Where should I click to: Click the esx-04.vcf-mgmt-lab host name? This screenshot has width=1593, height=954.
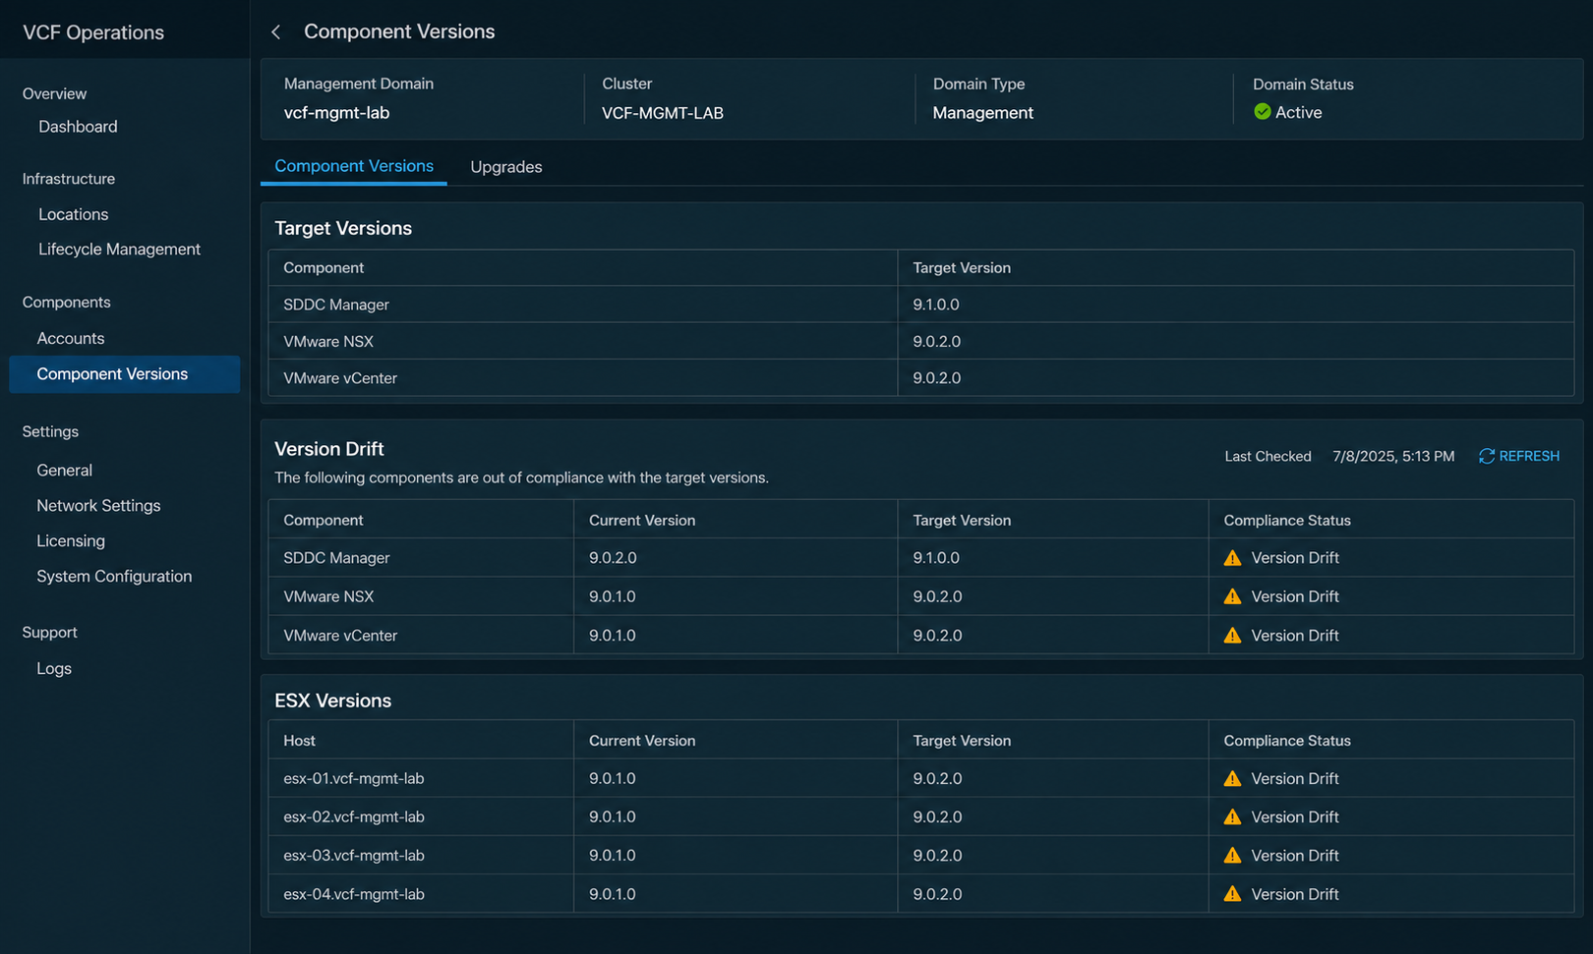tap(354, 894)
